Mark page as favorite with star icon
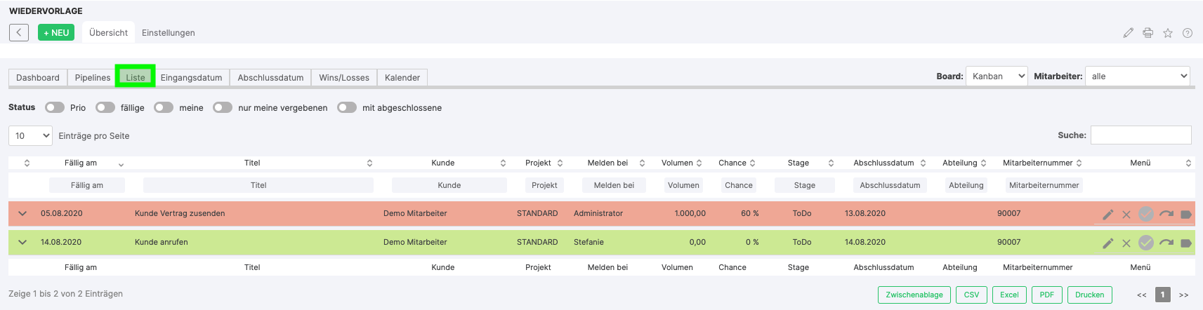The width and height of the screenshot is (1203, 310). (x=1167, y=33)
